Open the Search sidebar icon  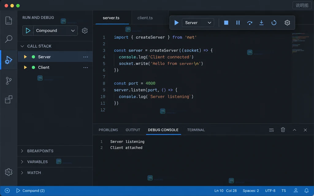click(9, 39)
